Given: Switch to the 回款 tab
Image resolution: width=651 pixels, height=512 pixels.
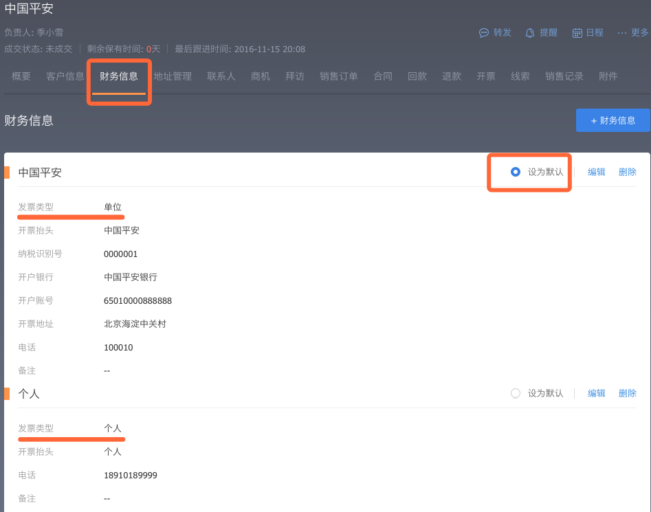Looking at the screenshot, I should (x=417, y=76).
